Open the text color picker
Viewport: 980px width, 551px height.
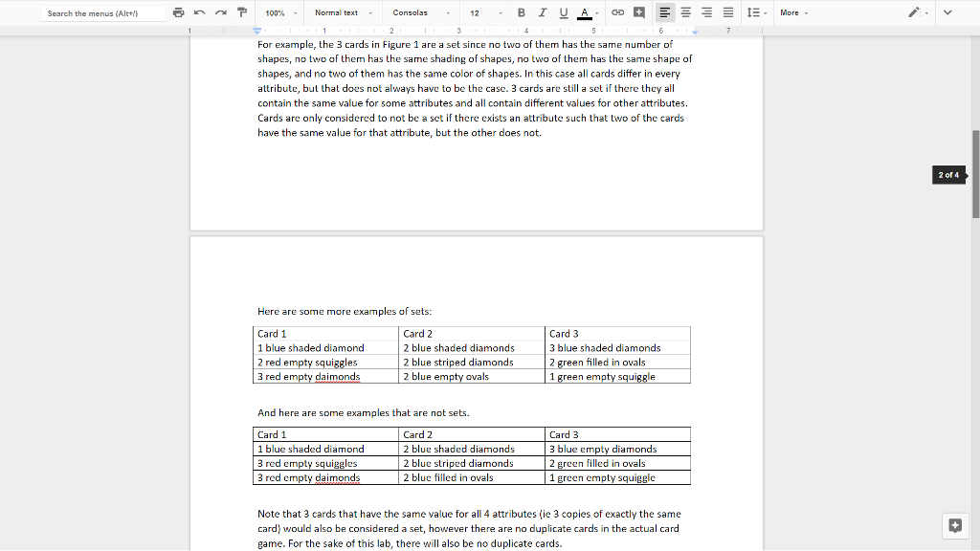click(x=584, y=12)
